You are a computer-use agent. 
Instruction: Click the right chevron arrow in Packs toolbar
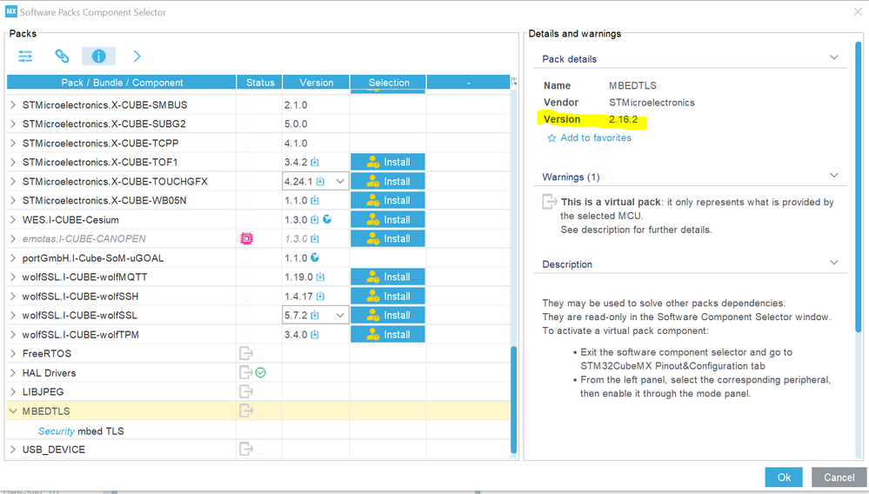tap(137, 56)
